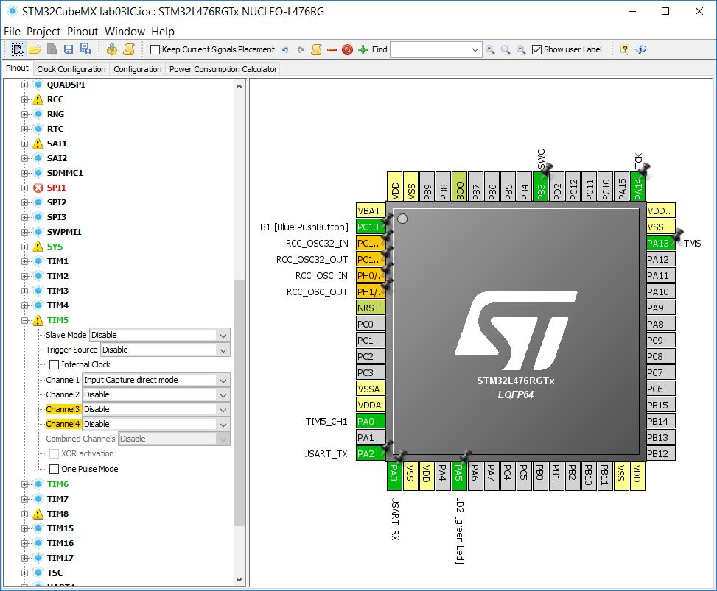Screen dimensions: 717x591
Task: Click the zoom in magnifier icon
Action: pos(490,50)
